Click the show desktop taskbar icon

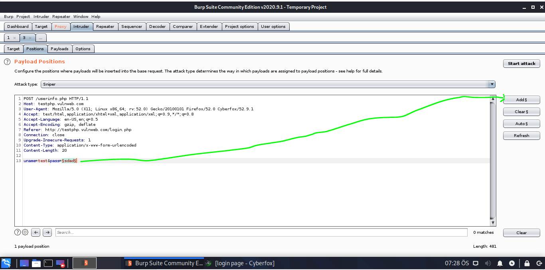pyautogui.click(x=24, y=263)
